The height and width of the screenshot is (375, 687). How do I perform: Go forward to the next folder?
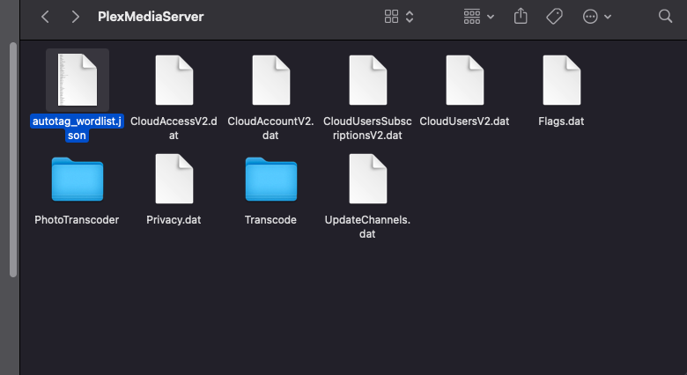tap(76, 17)
